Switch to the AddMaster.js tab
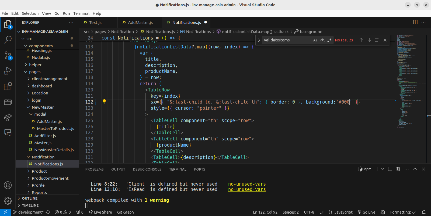This screenshot has height=216, width=431. click(x=140, y=23)
